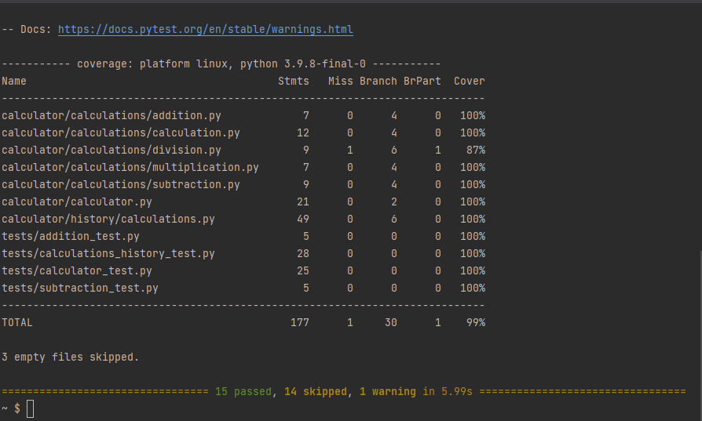Click the total statements value 177

tap(300, 323)
